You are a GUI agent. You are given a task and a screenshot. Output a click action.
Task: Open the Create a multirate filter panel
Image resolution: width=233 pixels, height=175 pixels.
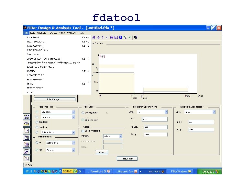tap(27, 117)
